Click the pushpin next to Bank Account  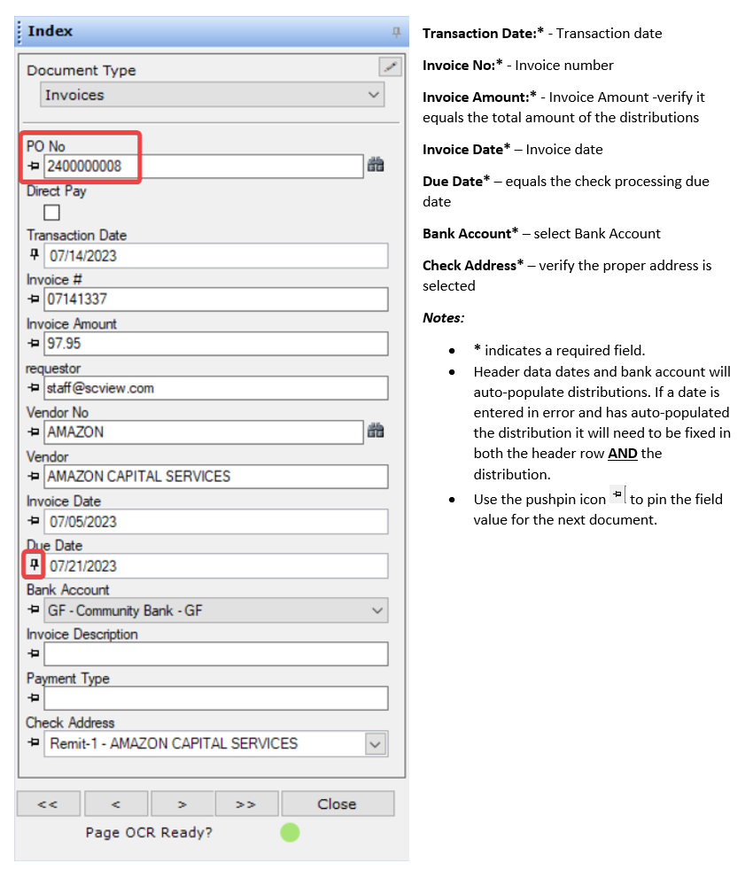pyautogui.click(x=35, y=610)
